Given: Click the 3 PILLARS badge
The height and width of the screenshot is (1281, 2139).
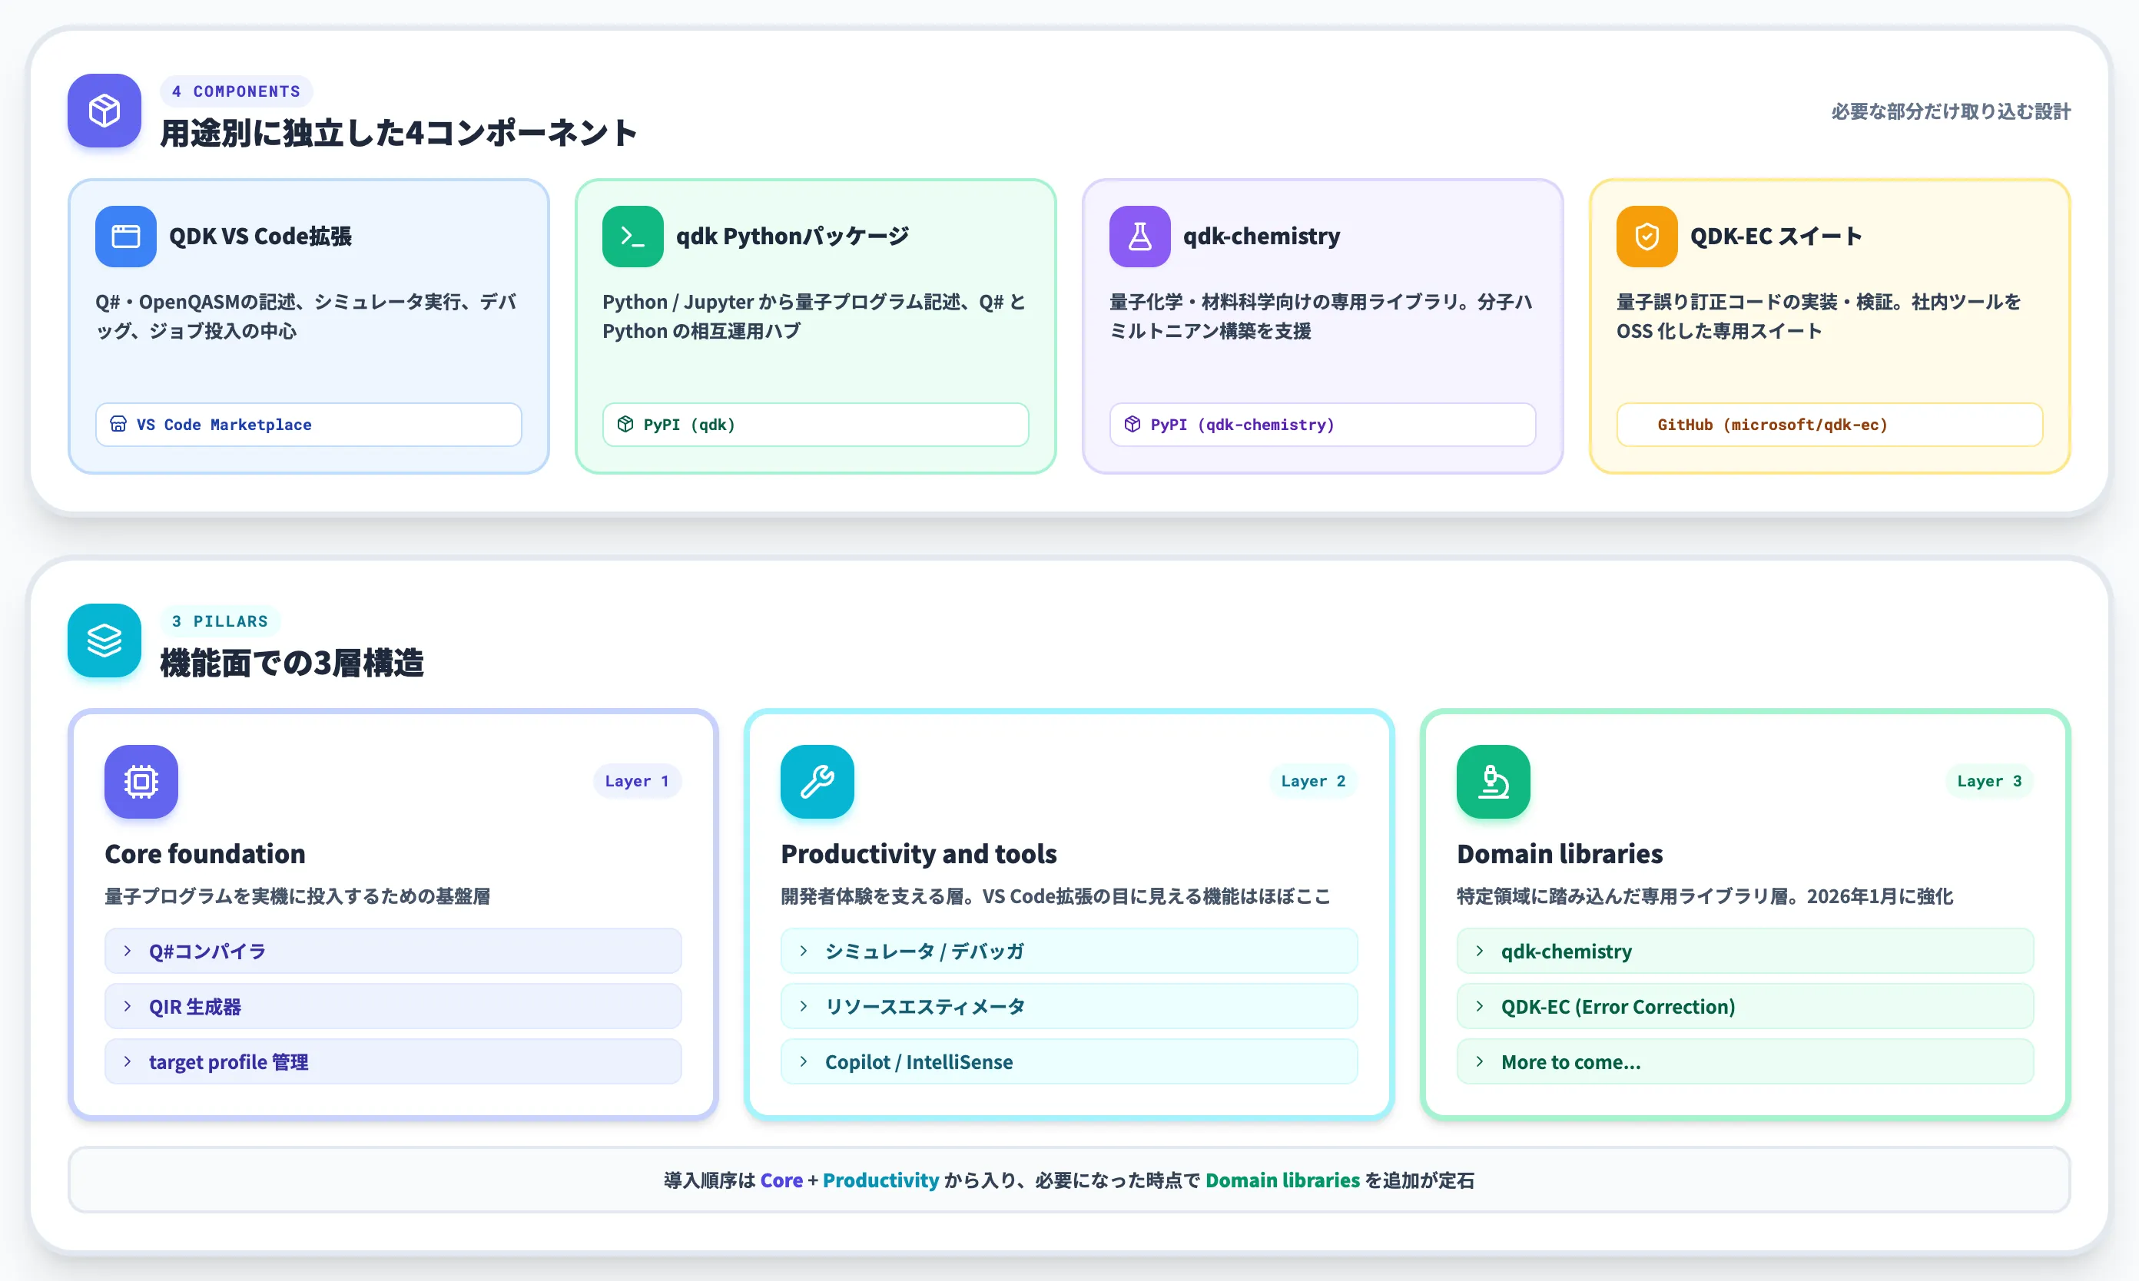Looking at the screenshot, I should coord(221,621).
